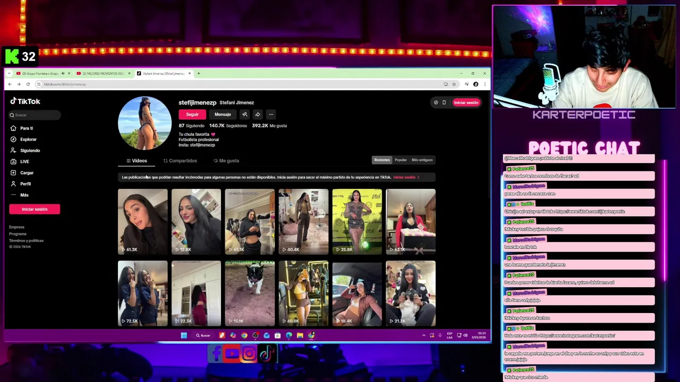The width and height of the screenshot is (680, 382).
Task: Expand the Más sidebar menu
Action: pos(20,195)
